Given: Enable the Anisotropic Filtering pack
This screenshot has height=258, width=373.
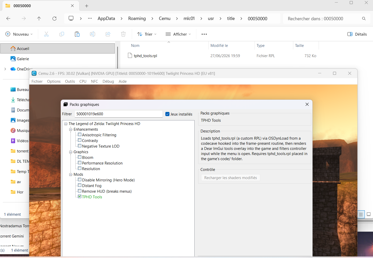Looking at the screenshot, I should (x=80, y=135).
